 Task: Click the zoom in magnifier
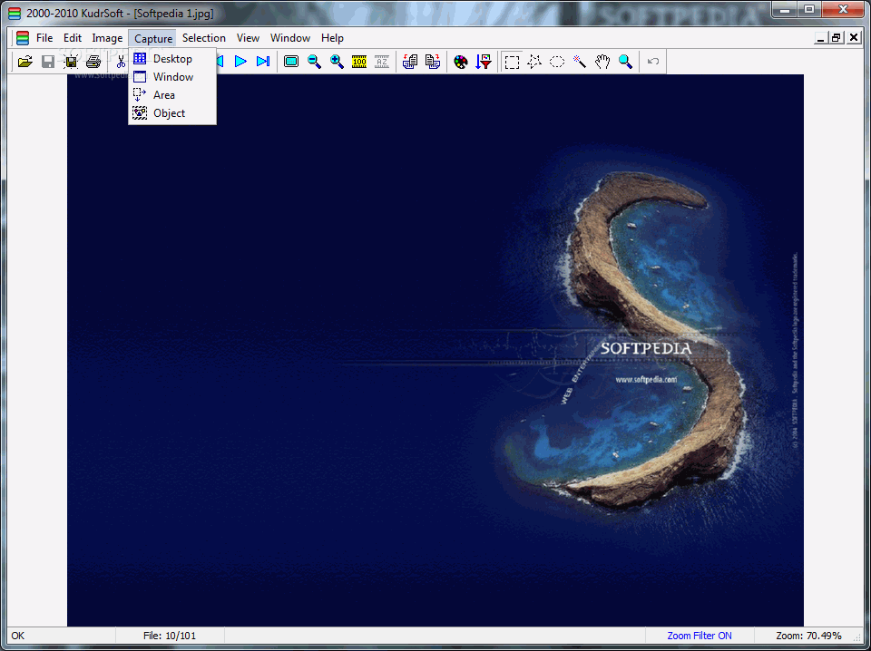[x=337, y=62]
